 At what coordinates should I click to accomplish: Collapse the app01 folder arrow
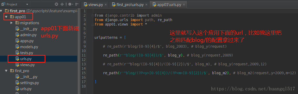(6, 17)
